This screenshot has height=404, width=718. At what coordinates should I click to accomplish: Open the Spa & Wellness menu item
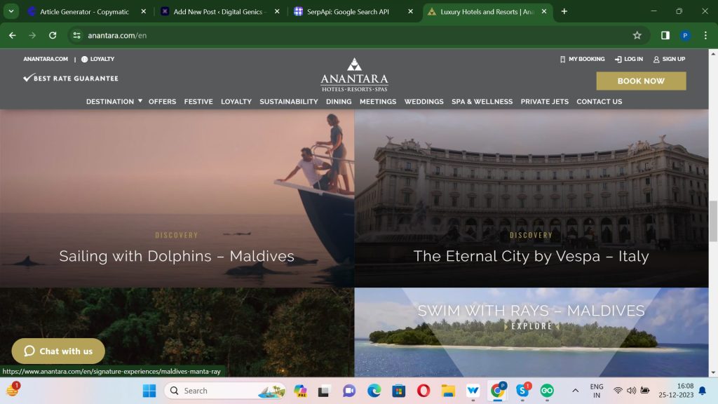click(x=482, y=102)
